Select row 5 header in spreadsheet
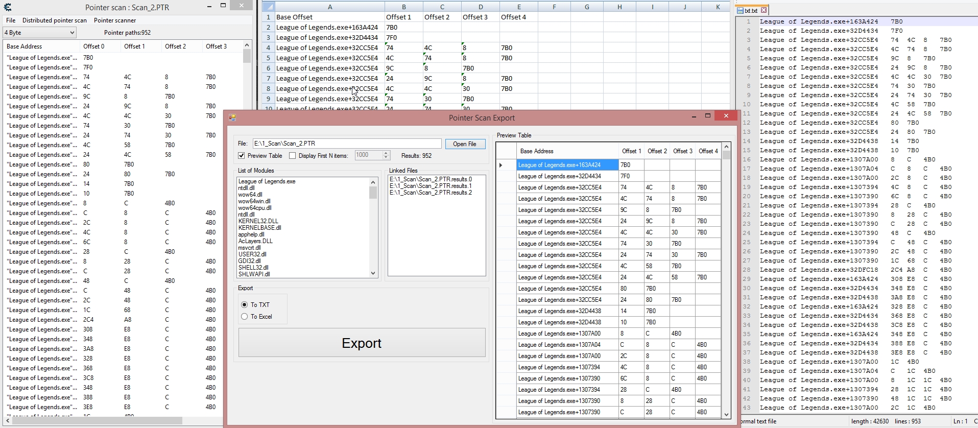 [x=268, y=58]
